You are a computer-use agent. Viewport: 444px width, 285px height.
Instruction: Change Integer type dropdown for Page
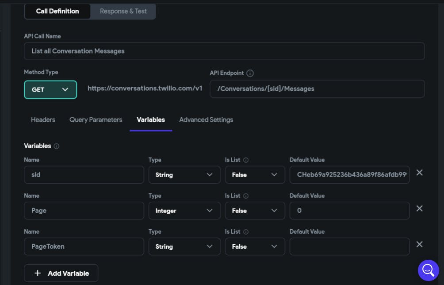[x=184, y=211]
